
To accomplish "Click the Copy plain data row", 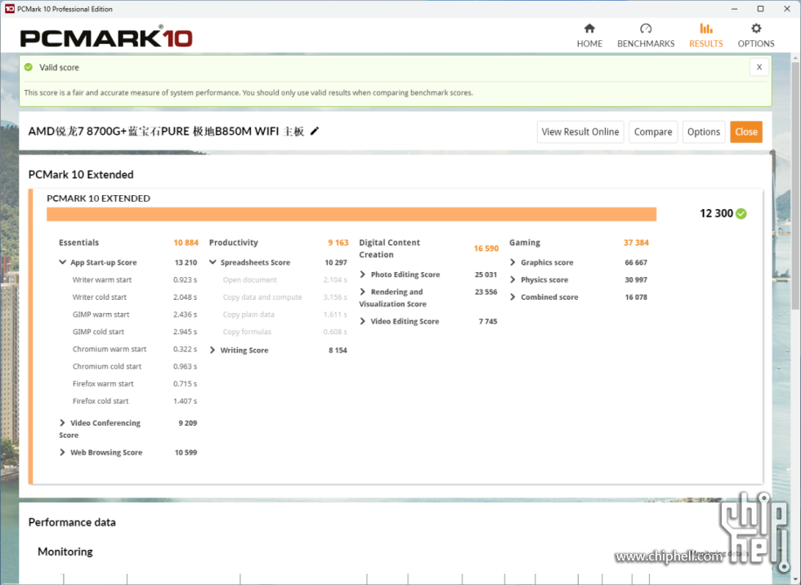I will (285, 315).
